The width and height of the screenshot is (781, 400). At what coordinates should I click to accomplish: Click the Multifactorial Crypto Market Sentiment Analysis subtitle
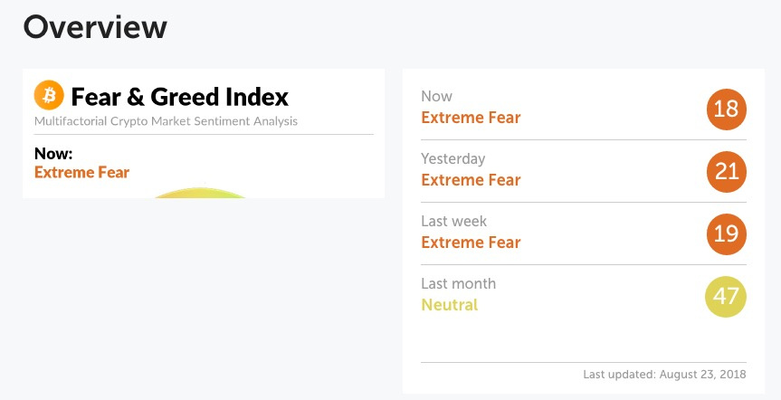[166, 121]
